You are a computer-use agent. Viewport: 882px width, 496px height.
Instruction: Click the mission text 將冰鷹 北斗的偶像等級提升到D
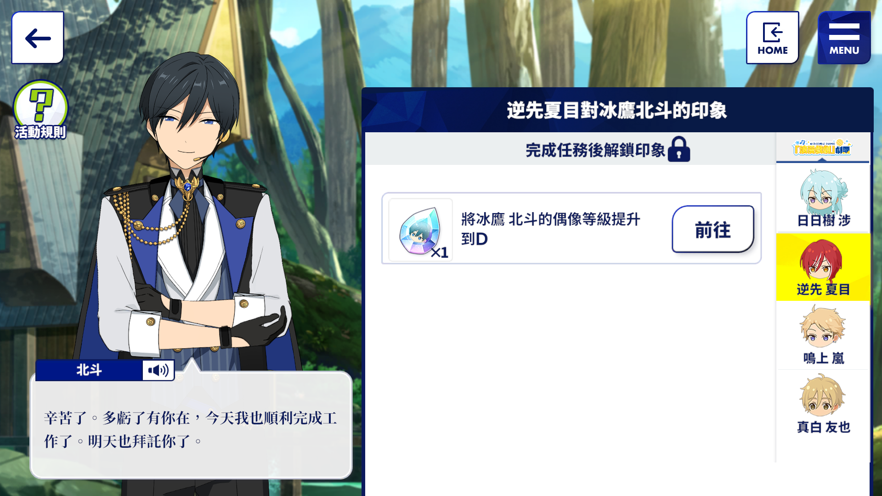[550, 229]
